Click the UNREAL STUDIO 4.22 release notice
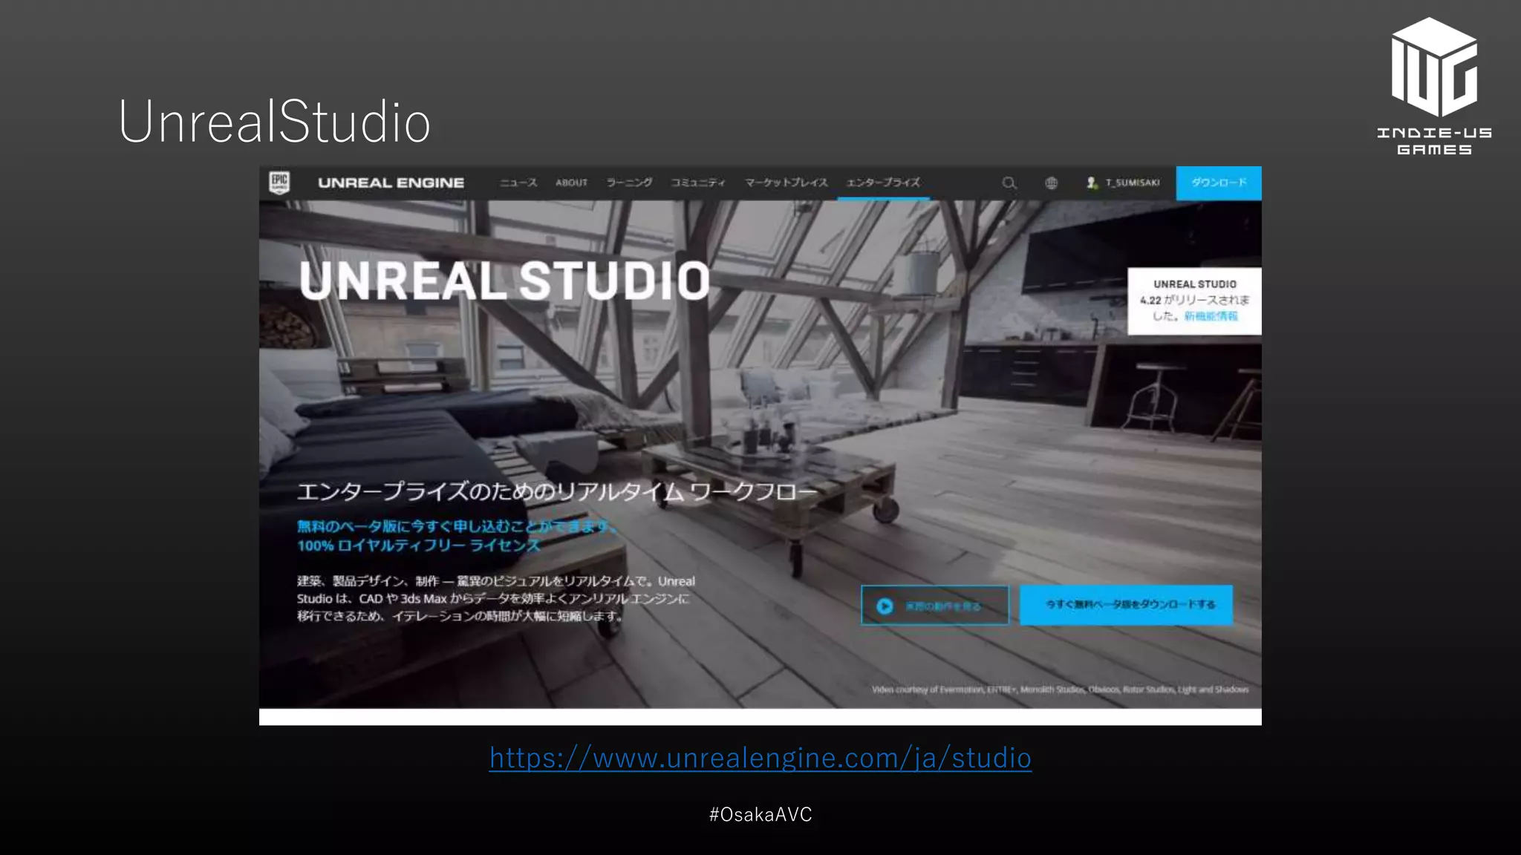Image resolution: width=1521 pixels, height=855 pixels. pos(1194,301)
